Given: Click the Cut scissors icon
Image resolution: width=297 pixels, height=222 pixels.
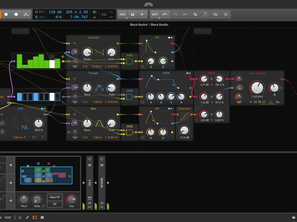Looking at the screenshot, I should pos(185,14).
